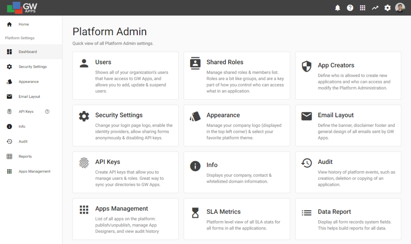411x244 pixels.
Task: Click the help icon beside API Keys
Action: [47, 111]
